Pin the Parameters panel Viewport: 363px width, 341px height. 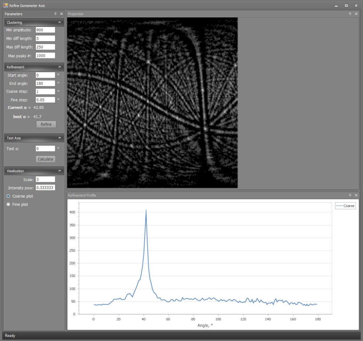[56, 14]
